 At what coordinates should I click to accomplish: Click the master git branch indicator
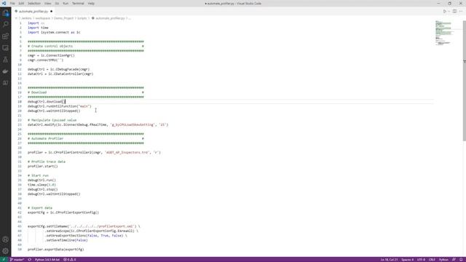pos(17,260)
